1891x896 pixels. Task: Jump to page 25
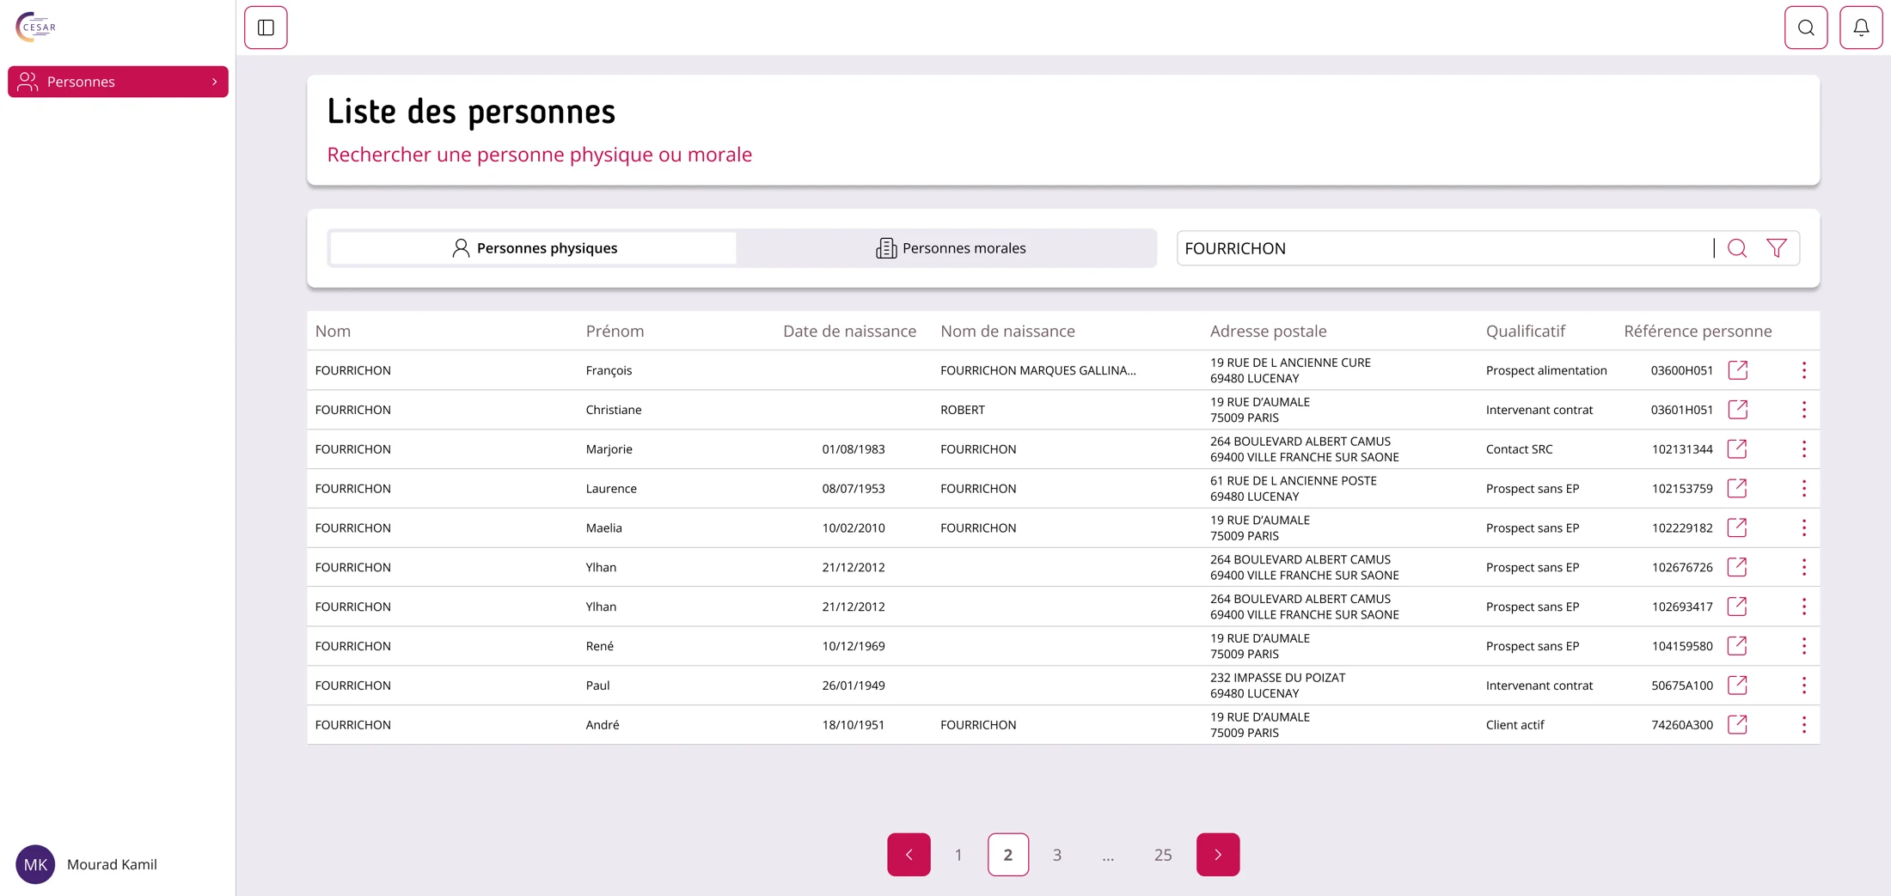point(1163,855)
